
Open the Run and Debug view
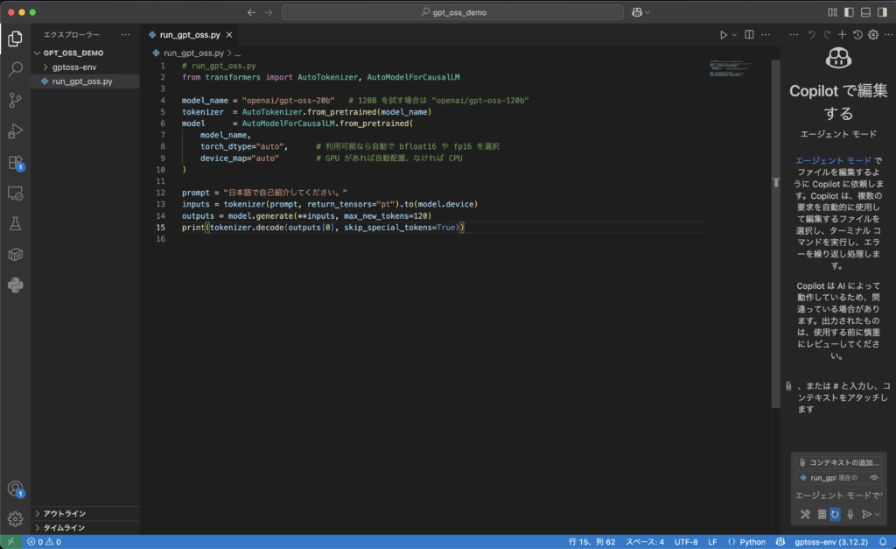(15, 131)
